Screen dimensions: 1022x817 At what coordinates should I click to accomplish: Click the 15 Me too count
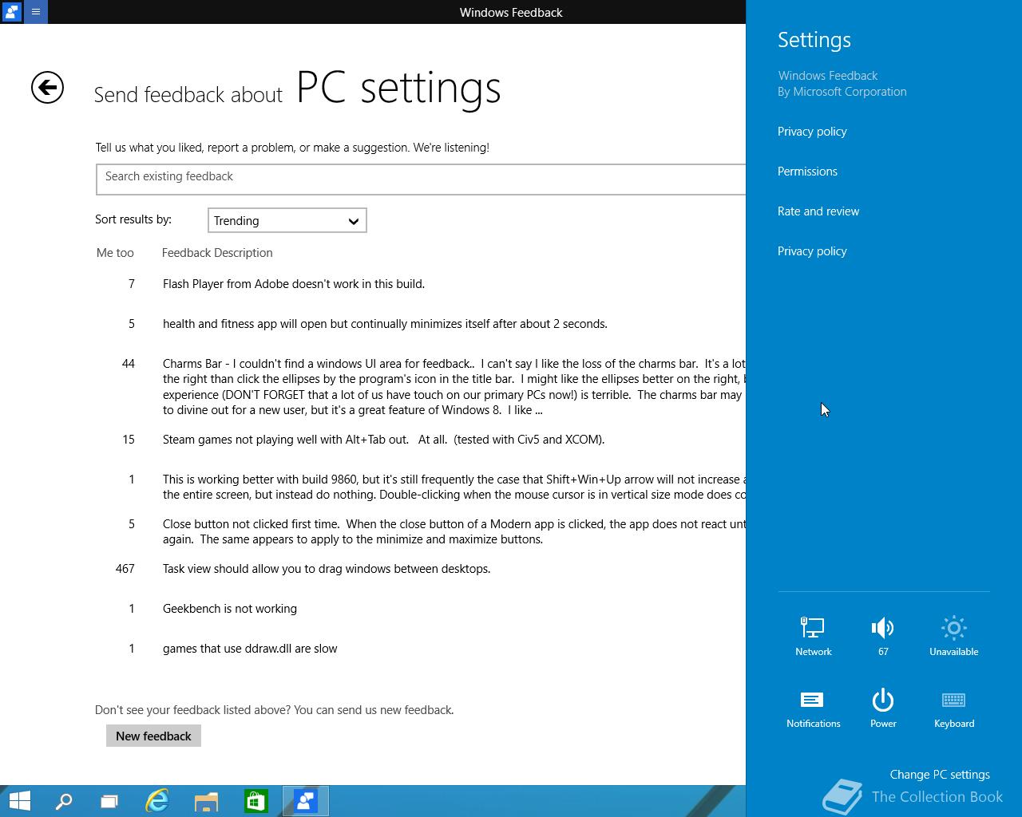point(129,440)
